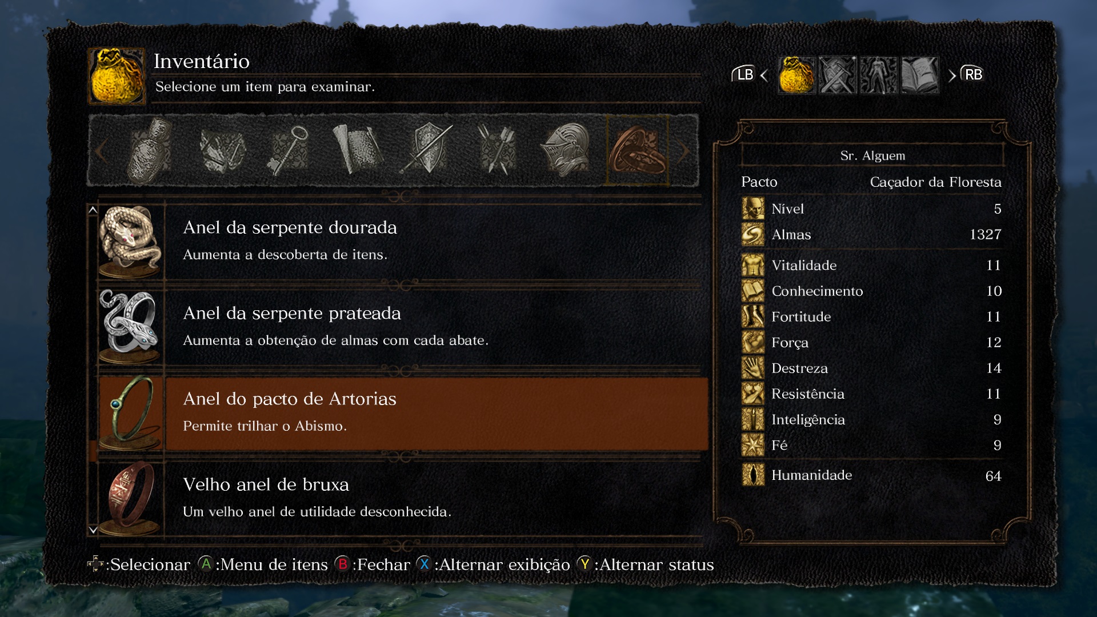Select the shield and sword weapons category
The image size is (1097, 617).
pos(427,150)
